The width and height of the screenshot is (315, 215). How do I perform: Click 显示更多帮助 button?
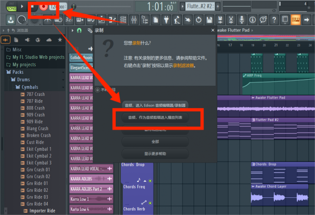tap(155, 154)
